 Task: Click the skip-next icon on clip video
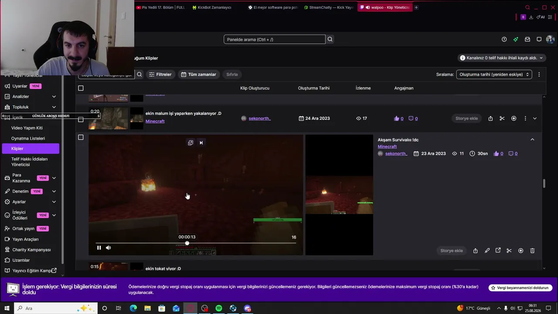tap(201, 143)
